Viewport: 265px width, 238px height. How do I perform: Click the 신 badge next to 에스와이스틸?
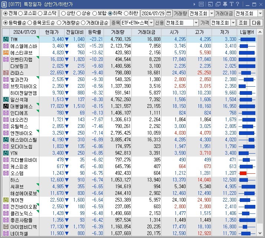pos(6,140)
